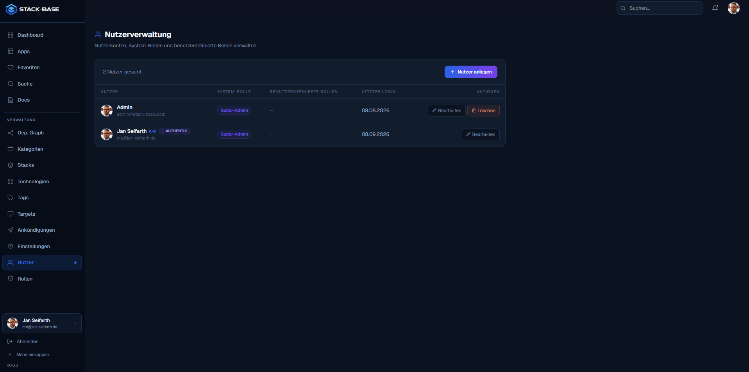Delete the Admin user with Löschen
The width and height of the screenshot is (749, 372).
click(x=483, y=111)
